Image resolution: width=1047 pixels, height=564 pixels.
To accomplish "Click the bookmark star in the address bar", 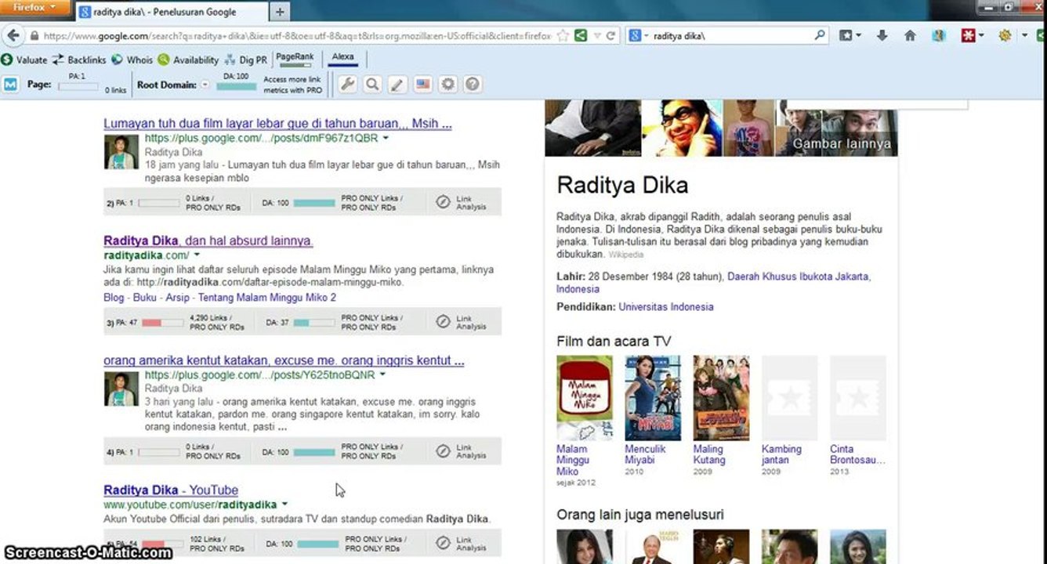I will [563, 36].
